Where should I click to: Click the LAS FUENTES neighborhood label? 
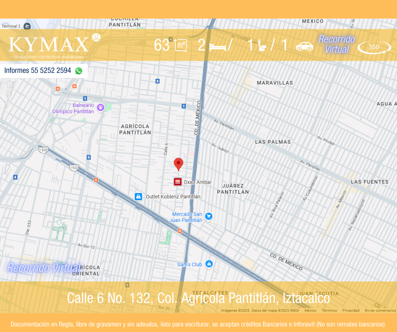pyautogui.click(x=370, y=182)
